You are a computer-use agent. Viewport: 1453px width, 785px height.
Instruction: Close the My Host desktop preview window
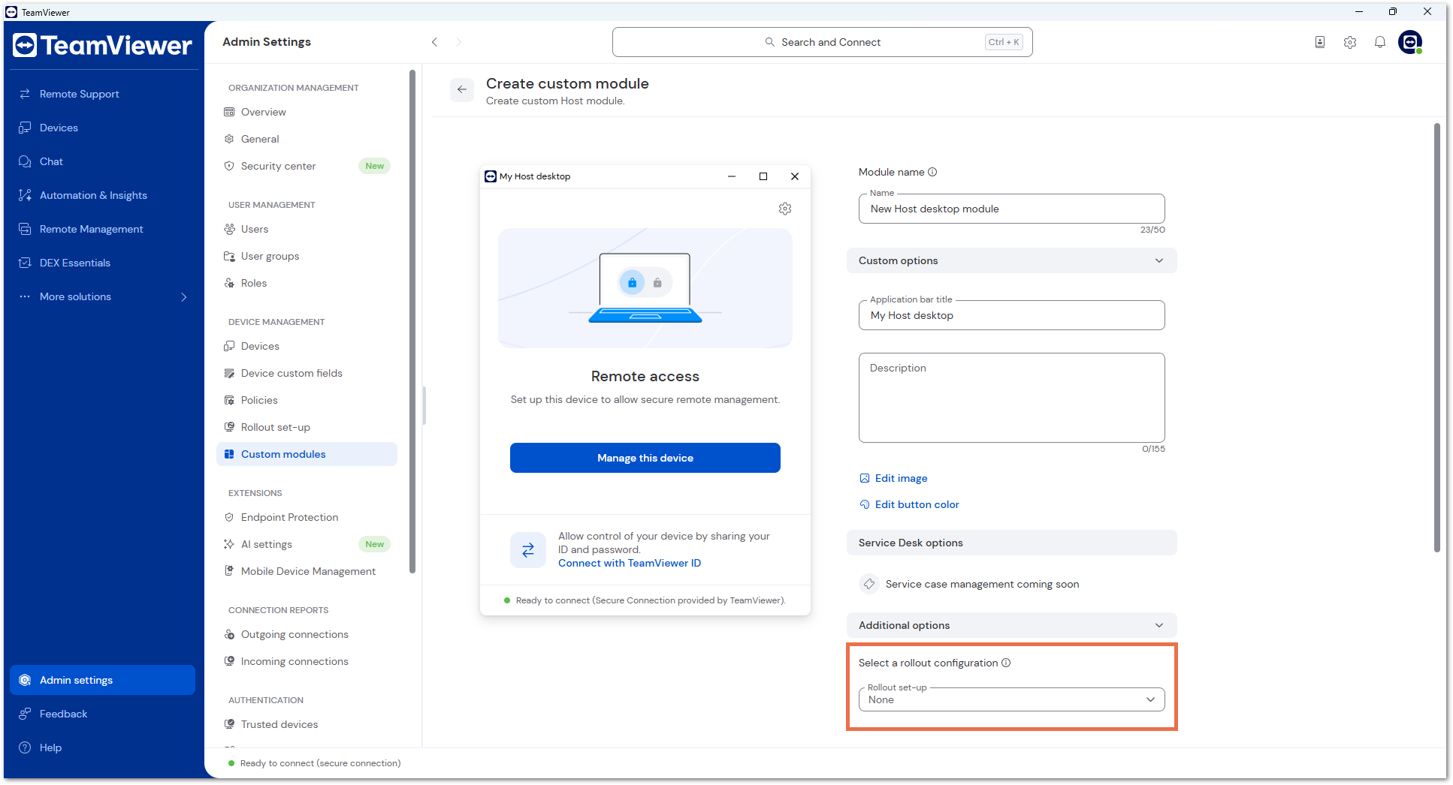[x=794, y=176]
